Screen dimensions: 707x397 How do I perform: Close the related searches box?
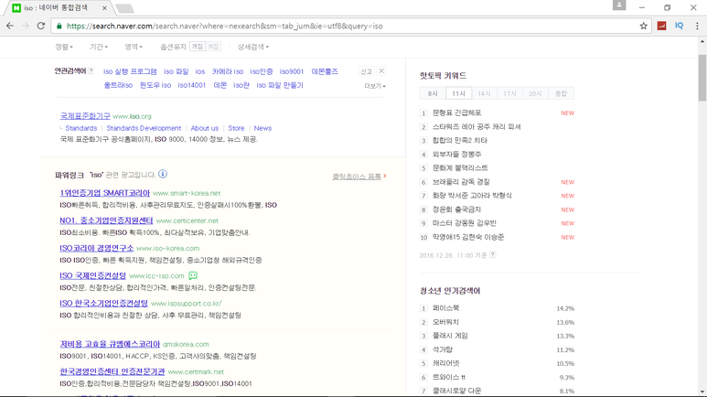pos(381,70)
